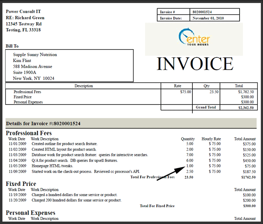Select Started work on check-out process entry
263x224 pixels.
(86, 171)
